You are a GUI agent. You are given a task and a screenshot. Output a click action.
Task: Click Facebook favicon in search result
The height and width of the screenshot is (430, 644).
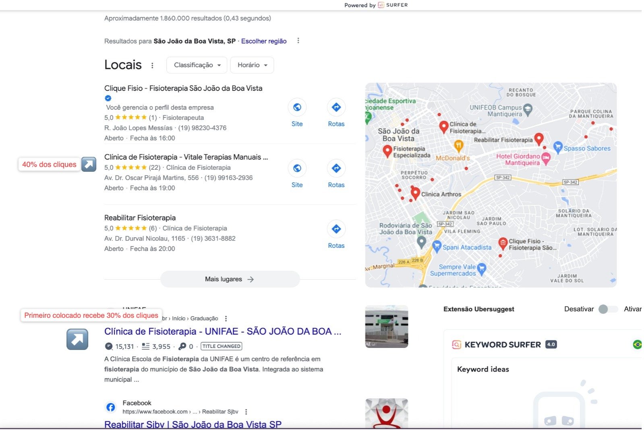click(x=111, y=407)
